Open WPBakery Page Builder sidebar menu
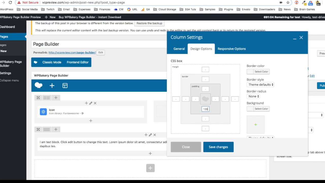 11,64
